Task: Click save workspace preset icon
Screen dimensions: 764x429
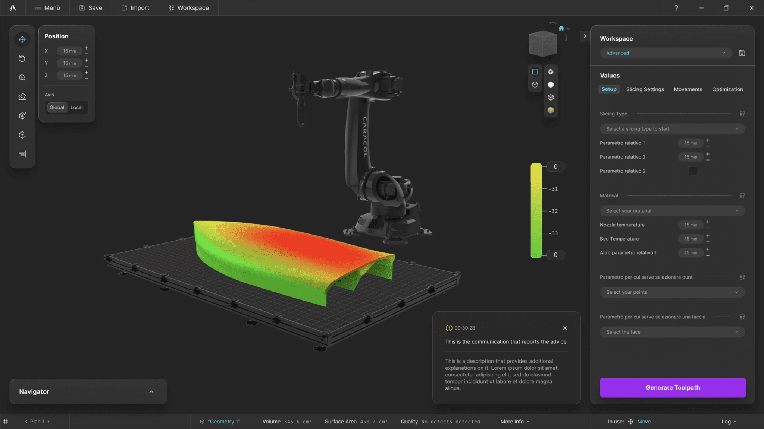Action: click(x=742, y=53)
